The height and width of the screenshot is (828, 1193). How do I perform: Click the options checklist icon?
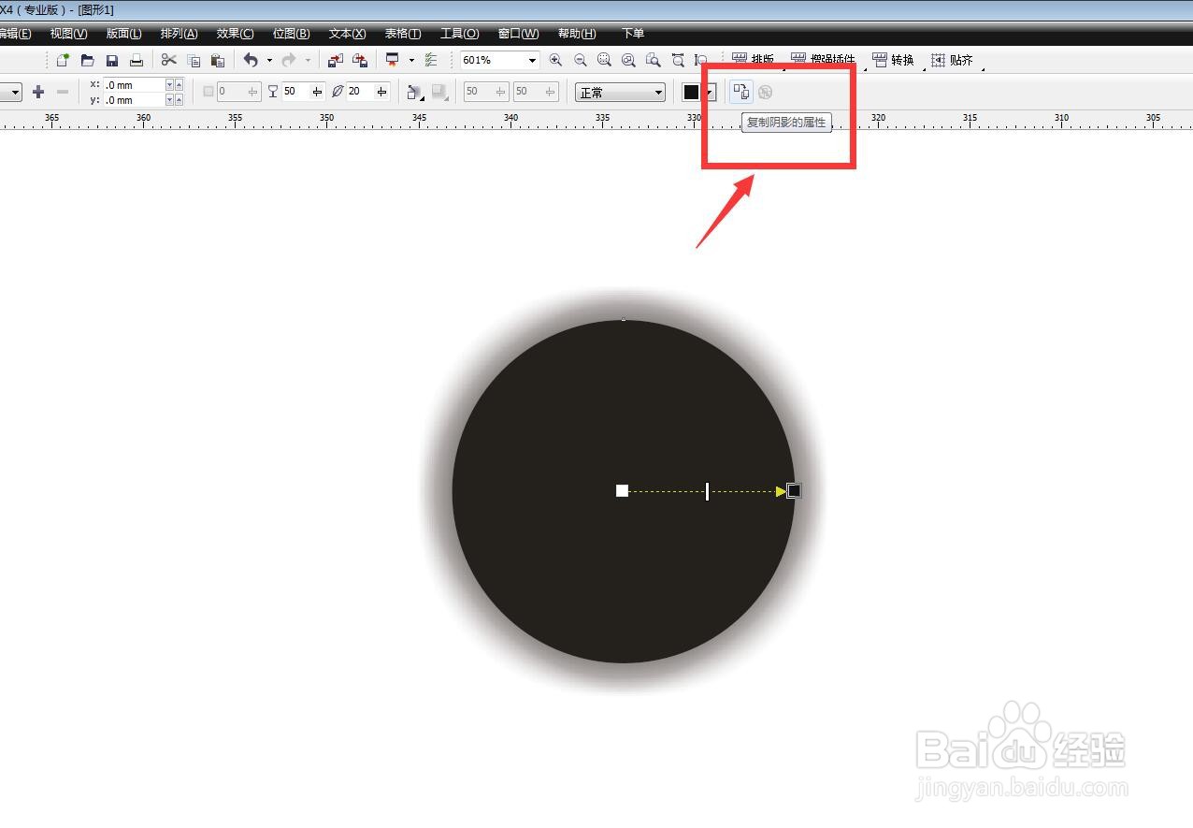tap(431, 60)
